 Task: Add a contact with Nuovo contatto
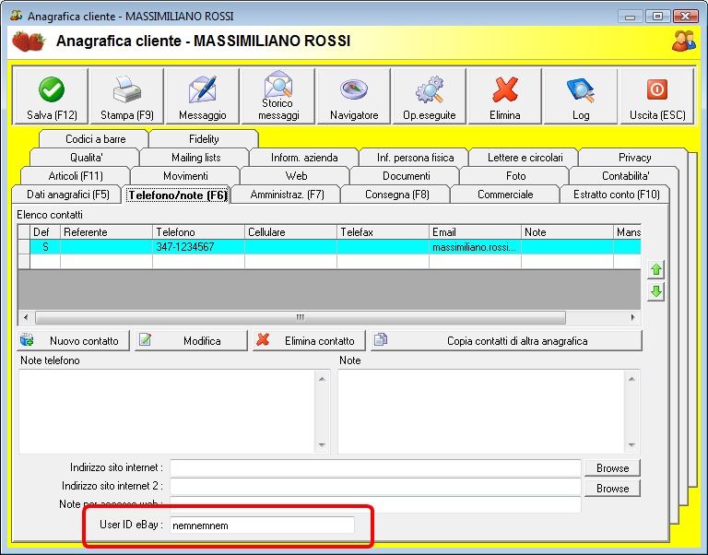click(x=73, y=341)
